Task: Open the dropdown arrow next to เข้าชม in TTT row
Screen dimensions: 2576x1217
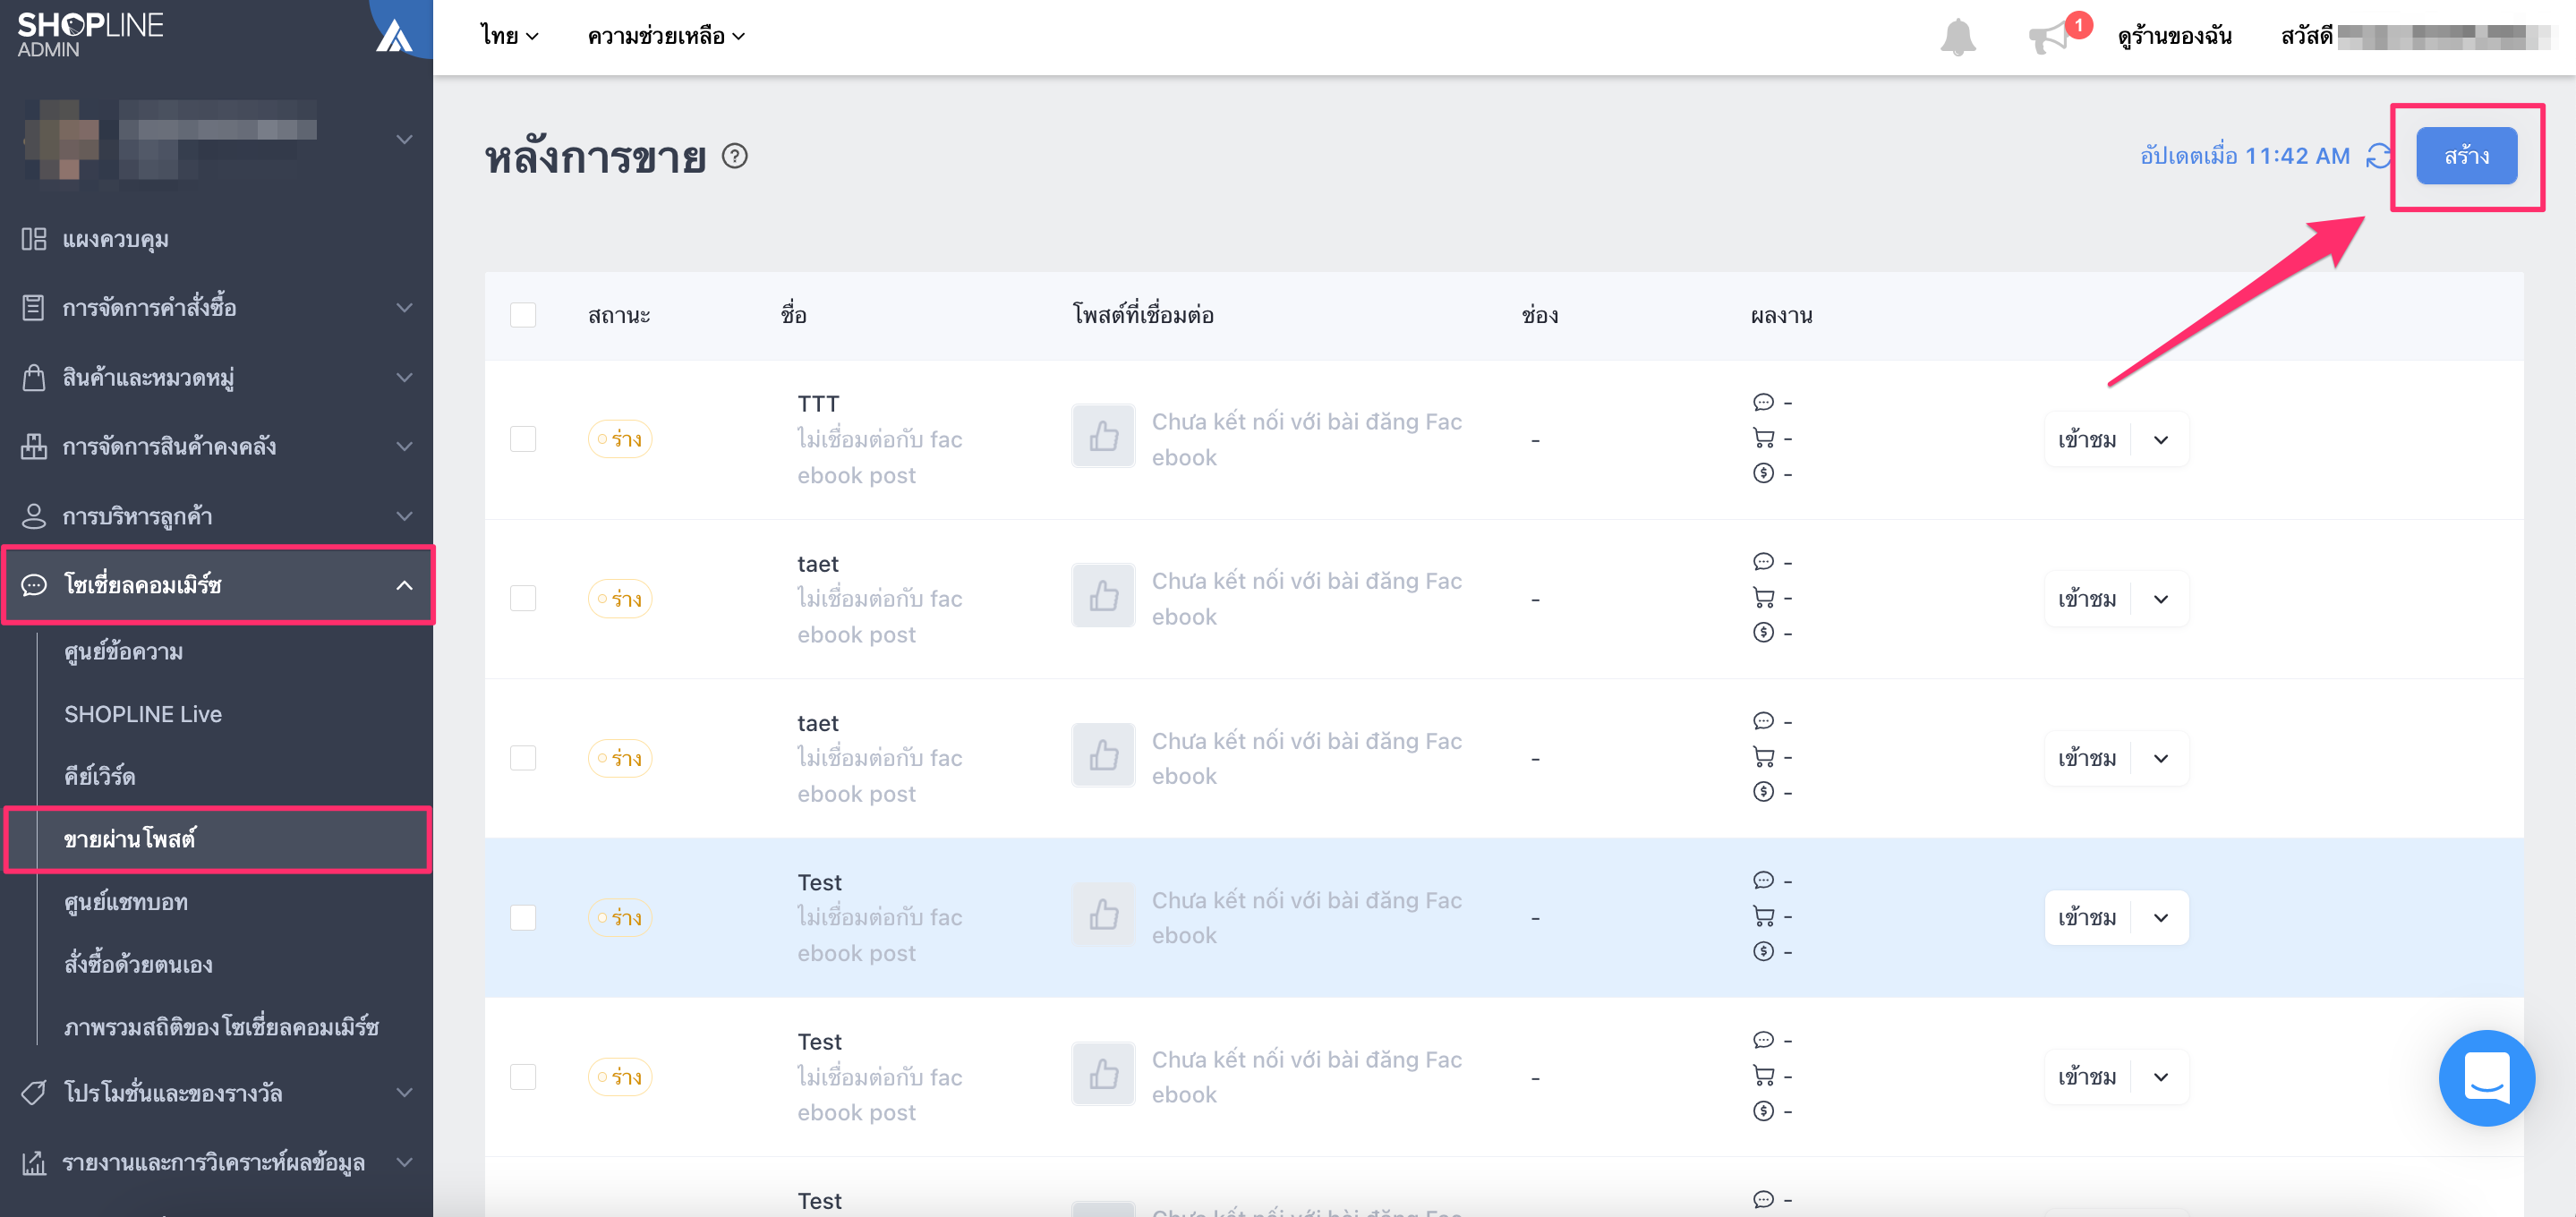Action: [2160, 440]
